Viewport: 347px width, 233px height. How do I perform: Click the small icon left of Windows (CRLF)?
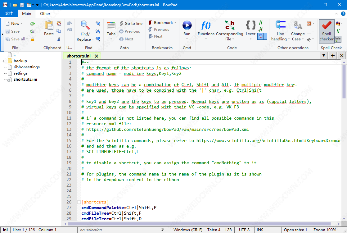[x=163, y=230]
